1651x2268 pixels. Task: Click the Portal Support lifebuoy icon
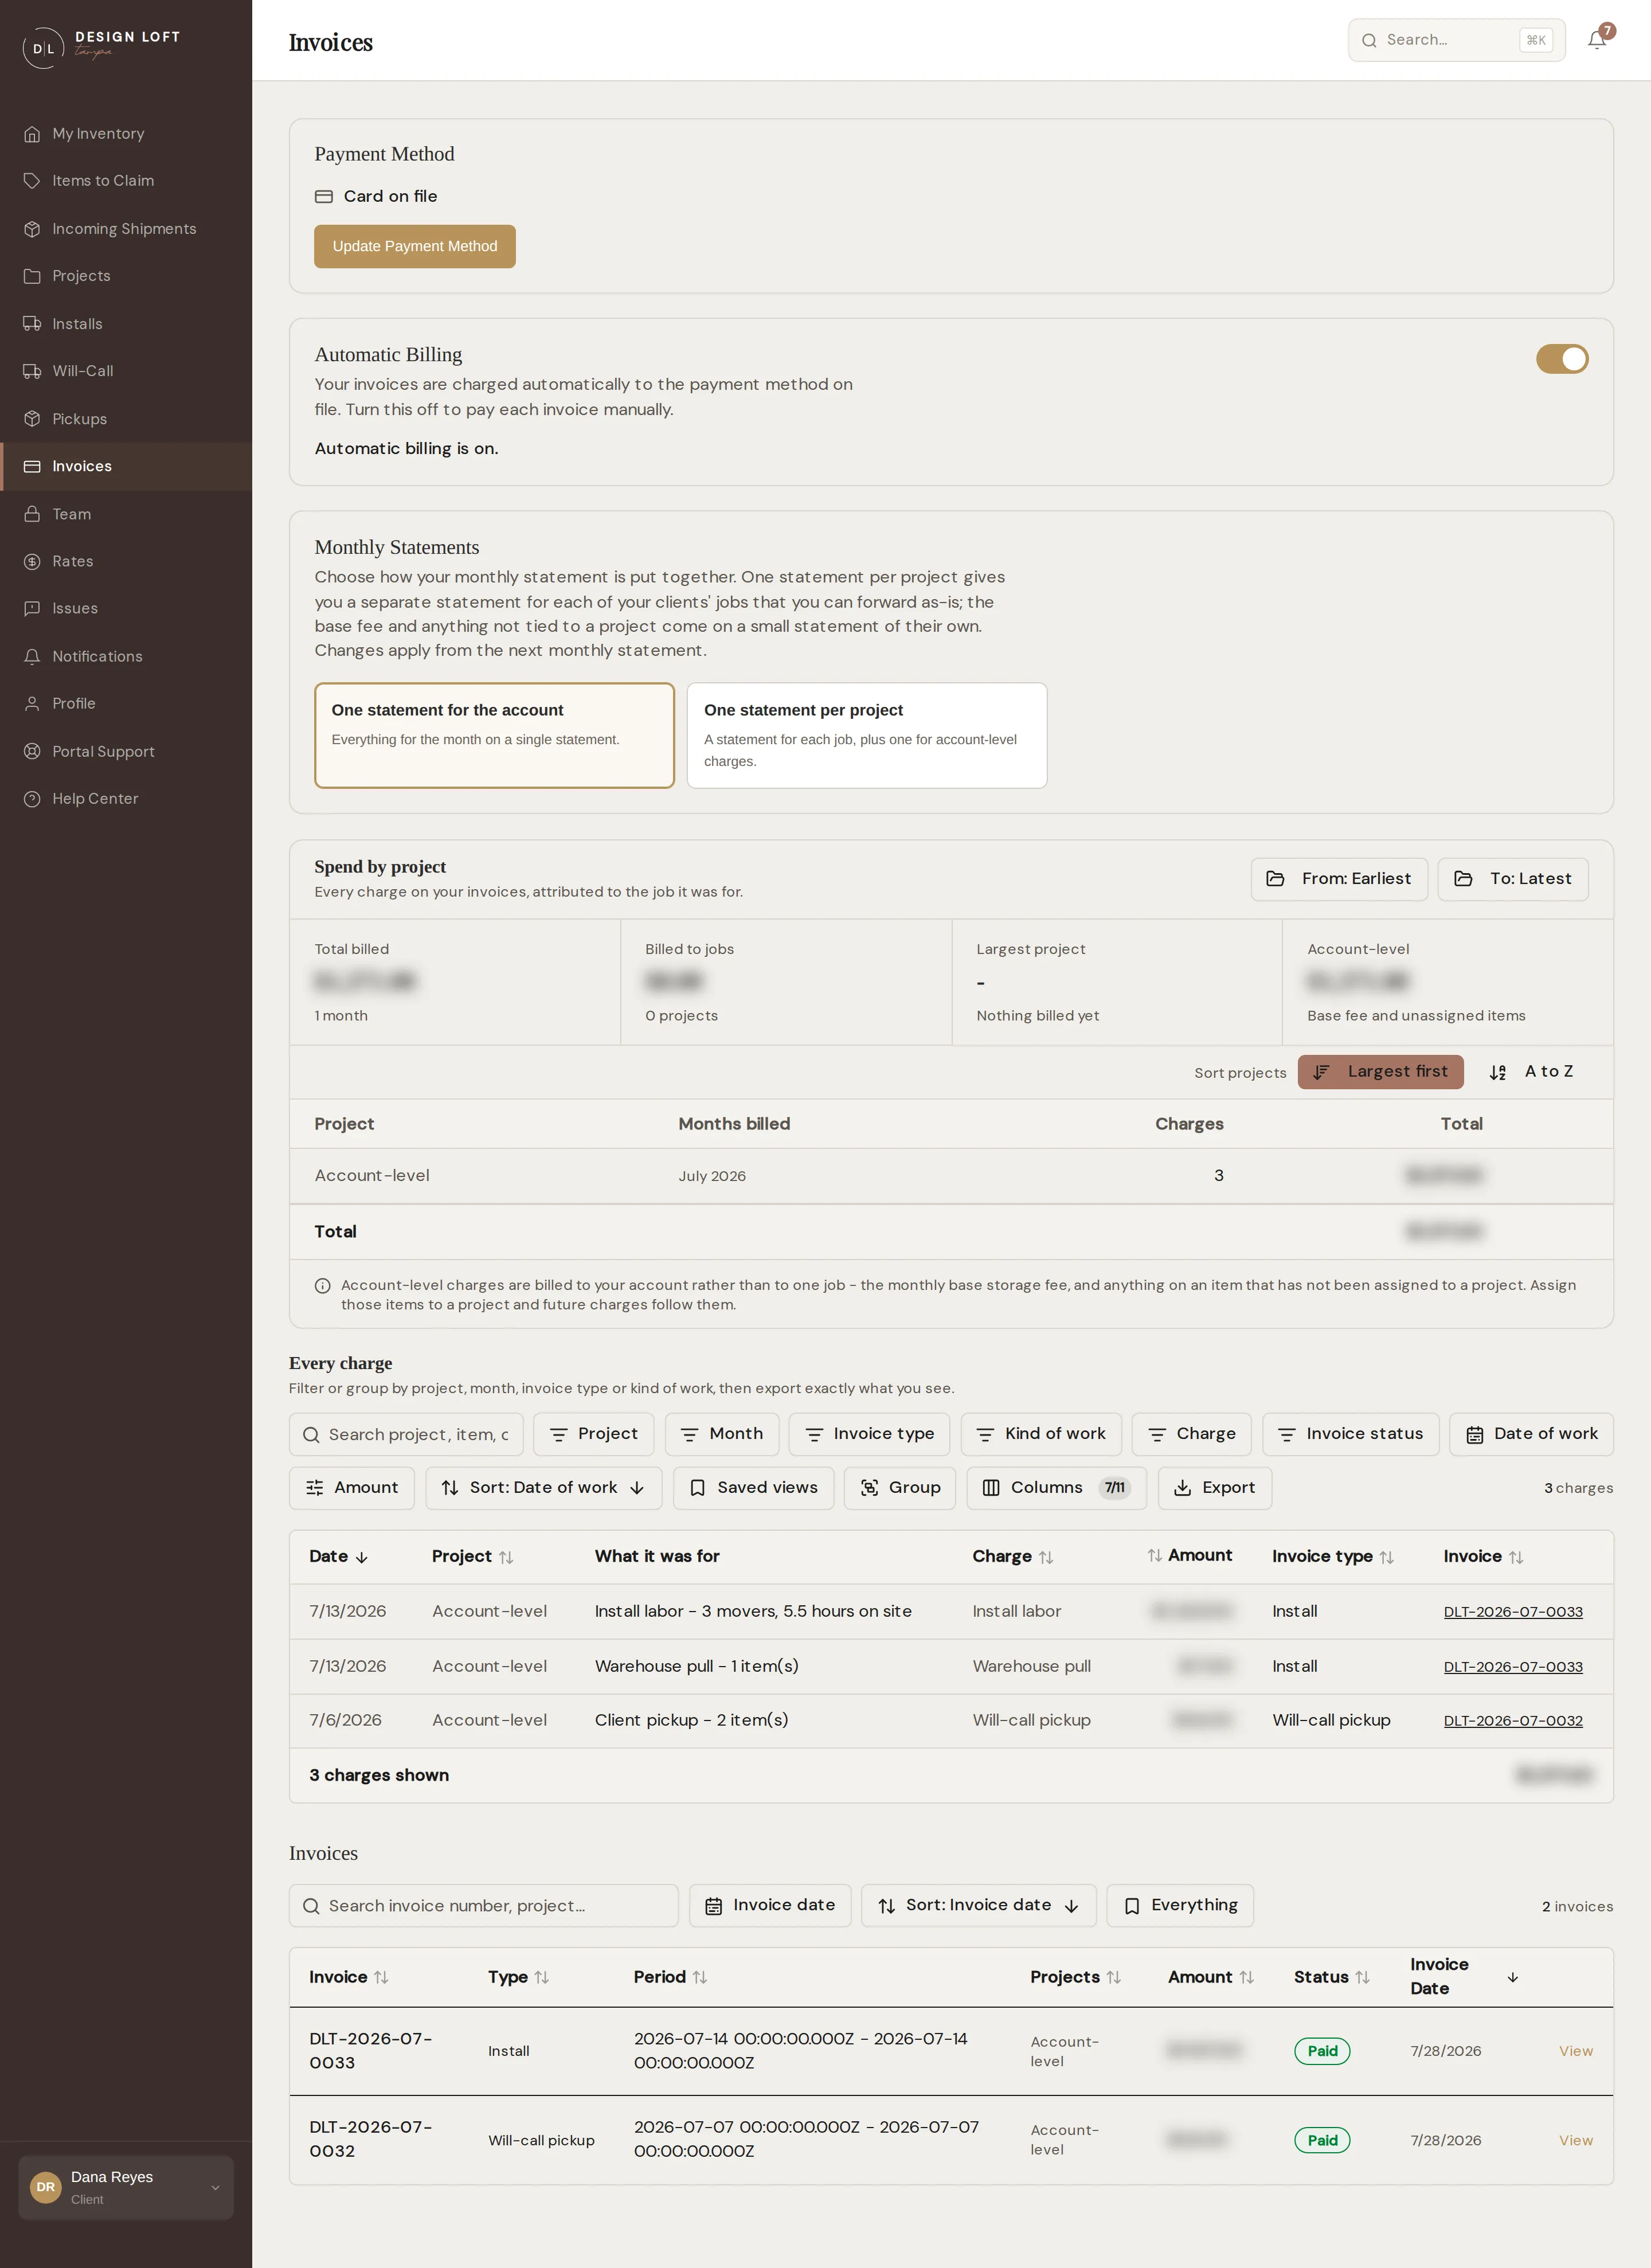(32, 751)
